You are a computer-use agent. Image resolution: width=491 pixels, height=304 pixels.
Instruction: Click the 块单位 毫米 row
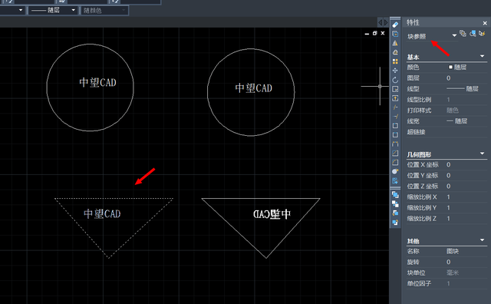447,273
